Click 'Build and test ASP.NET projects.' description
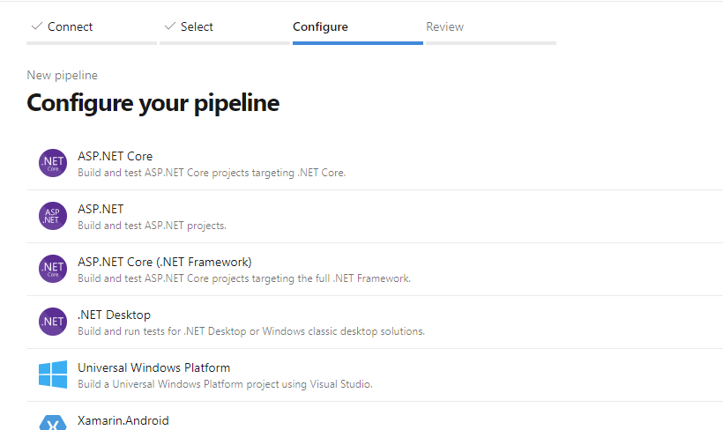 [152, 226]
